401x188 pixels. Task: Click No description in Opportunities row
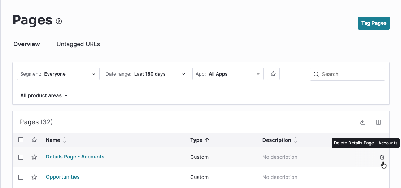point(280,177)
